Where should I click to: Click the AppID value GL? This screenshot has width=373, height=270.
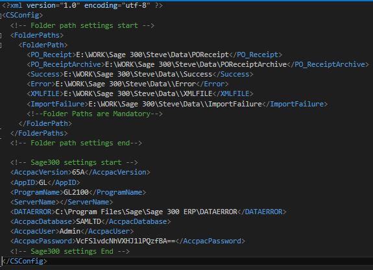point(43,182)
